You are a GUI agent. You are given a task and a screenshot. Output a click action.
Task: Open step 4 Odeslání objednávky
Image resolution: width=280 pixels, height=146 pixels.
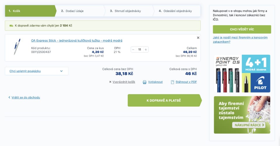point(175,11)
